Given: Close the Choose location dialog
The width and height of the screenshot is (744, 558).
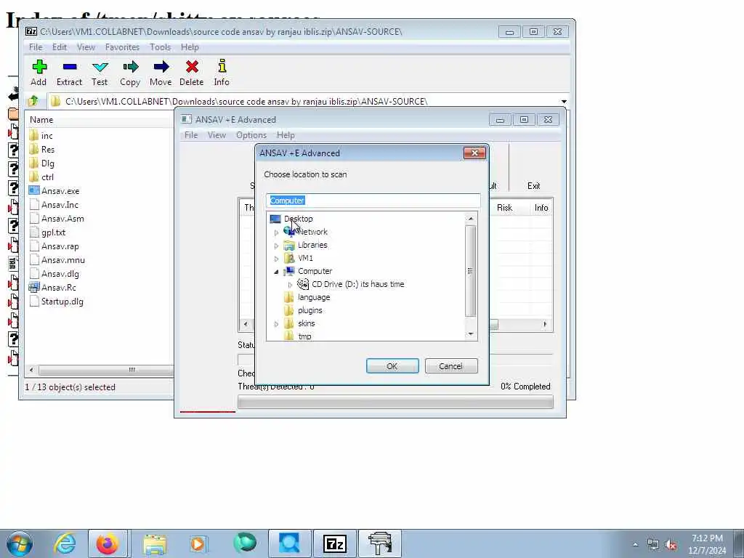Looking at the screenshot, I should click(474, 153).
